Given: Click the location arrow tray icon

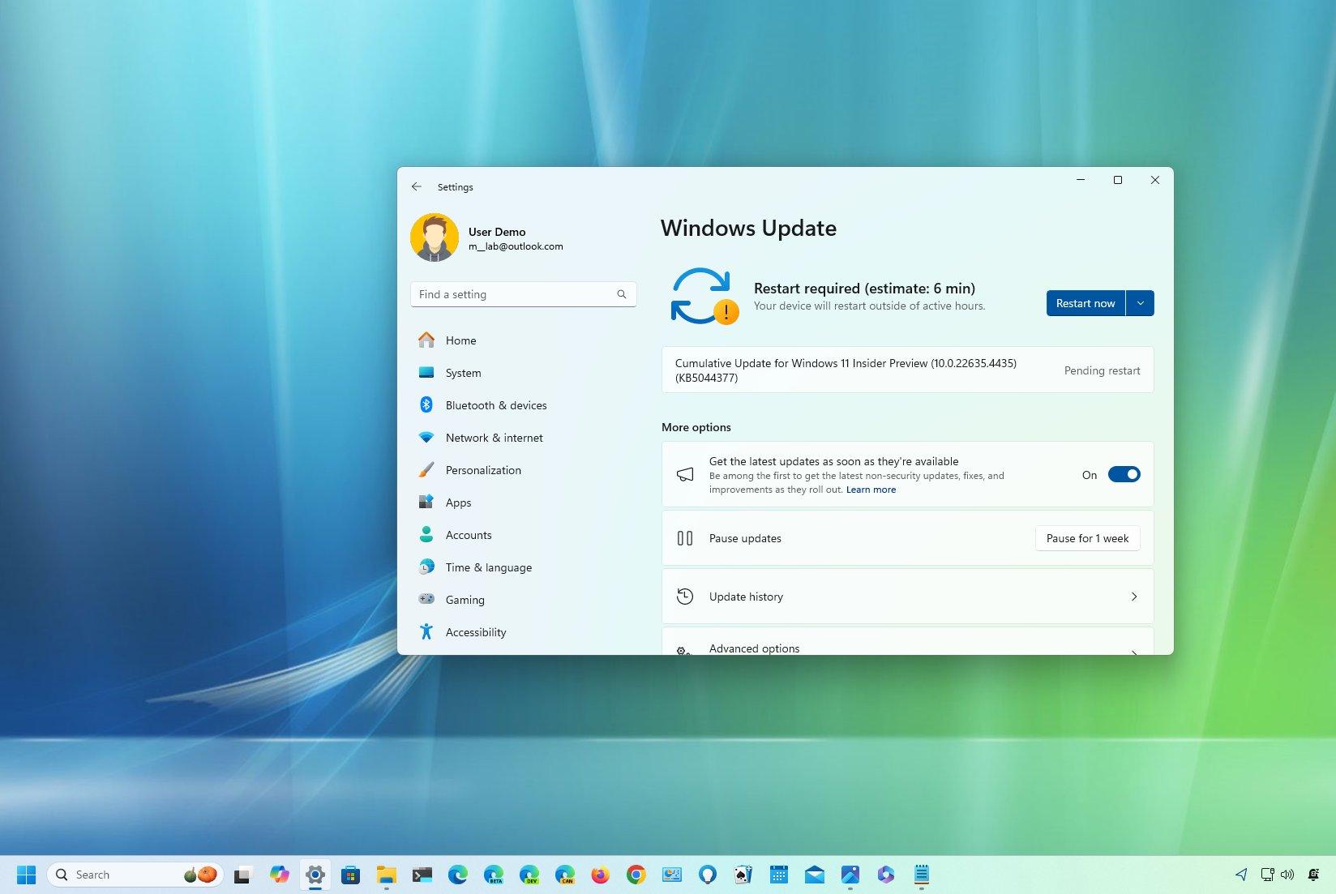Looking at the screenshot, I should 1241,875.
